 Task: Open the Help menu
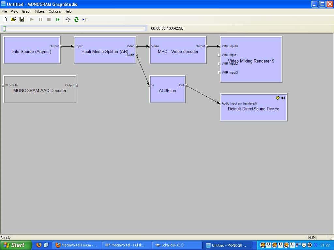tap(68, 11)
